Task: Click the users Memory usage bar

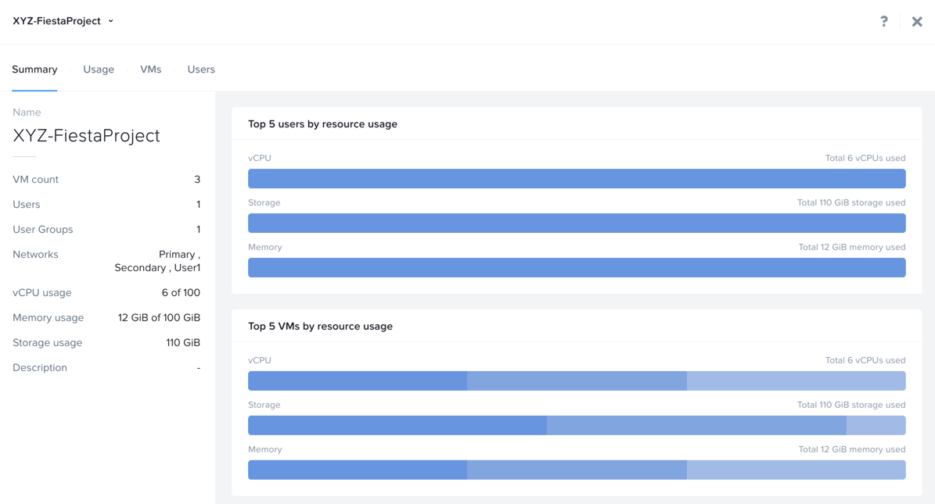Action: click(x=577, y=267)
